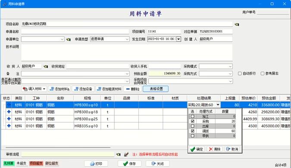Click the clear brush icon beside 审核流程
The height and width of the screenshot is (168, 291).
(126, 154)
